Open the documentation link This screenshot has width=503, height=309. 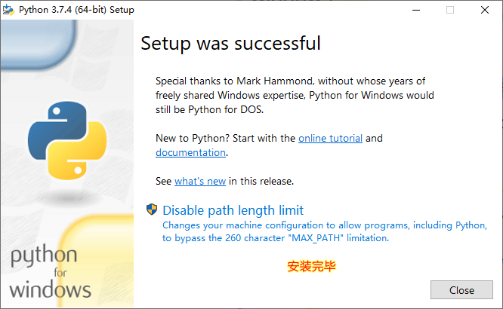coord(190,152)
